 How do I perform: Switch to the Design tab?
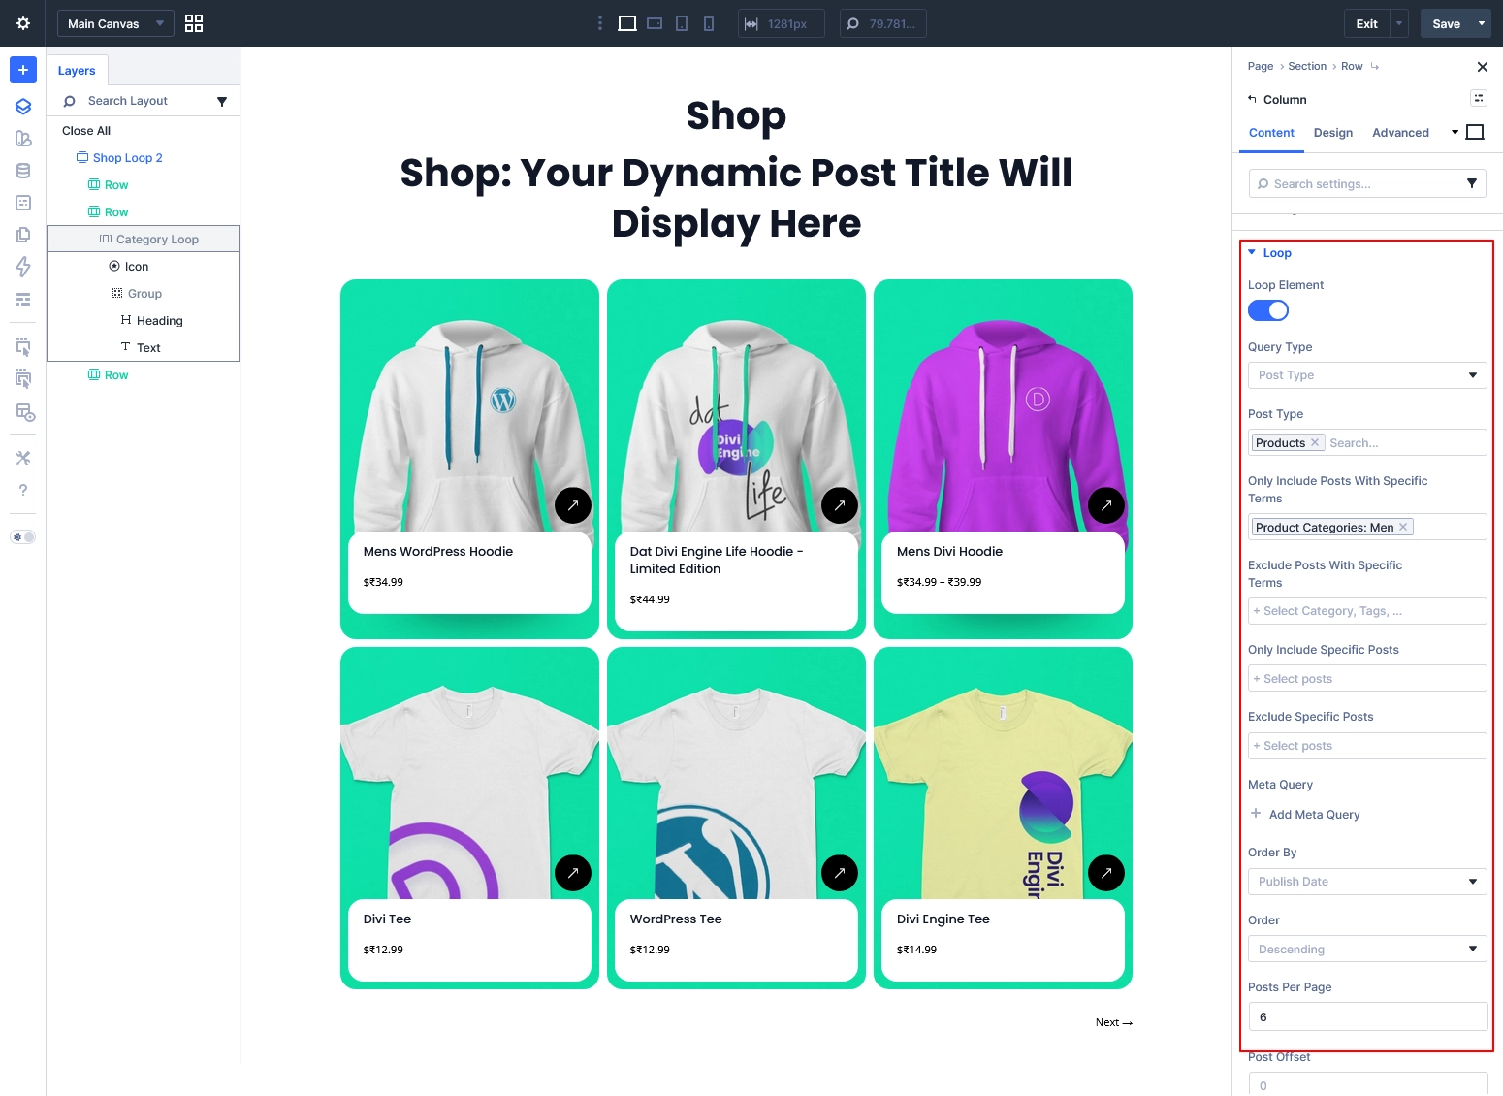(x=1332, y=133)
